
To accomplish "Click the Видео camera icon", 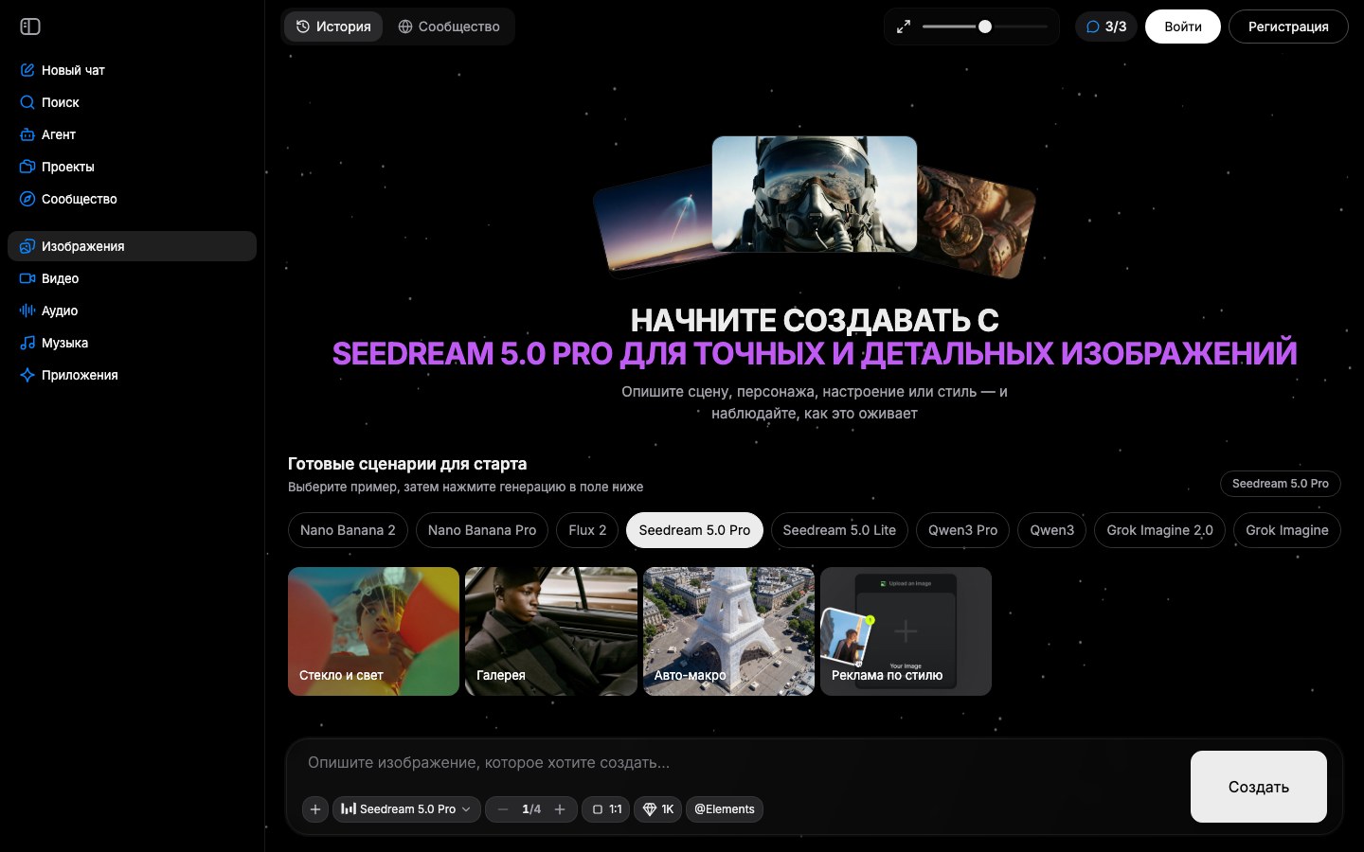I will point(27,278).
